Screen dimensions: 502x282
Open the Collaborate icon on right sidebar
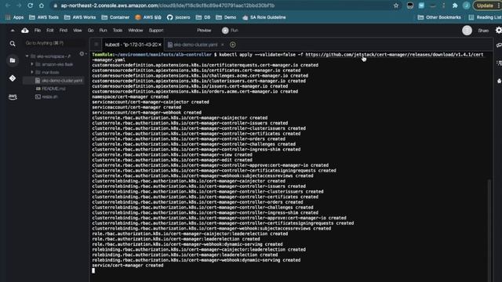pos(499,45)
